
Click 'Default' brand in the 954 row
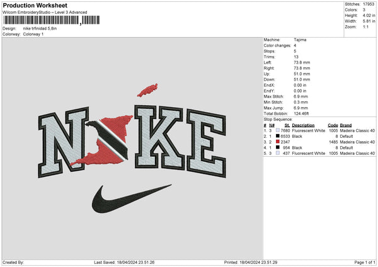click(346, 147)
